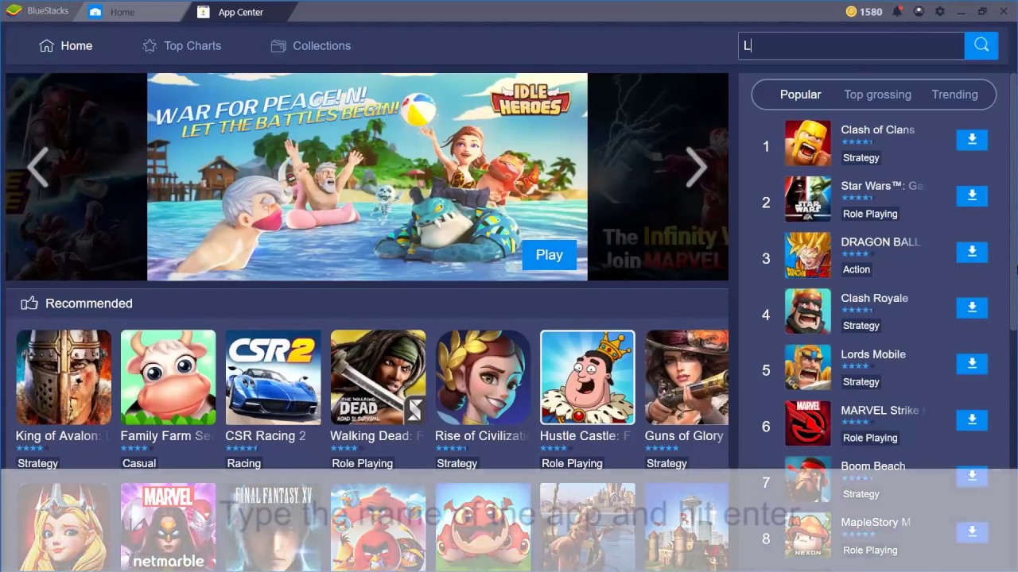Viewport: 1018px width, 572px height.
Task: Focus the app search input field
Action: (851, 45)
